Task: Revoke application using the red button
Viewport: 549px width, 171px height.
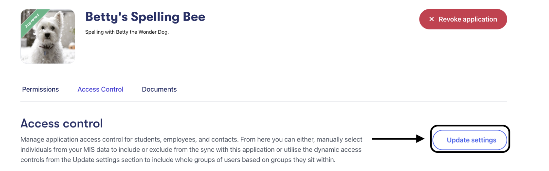Action: click(463, 19)
